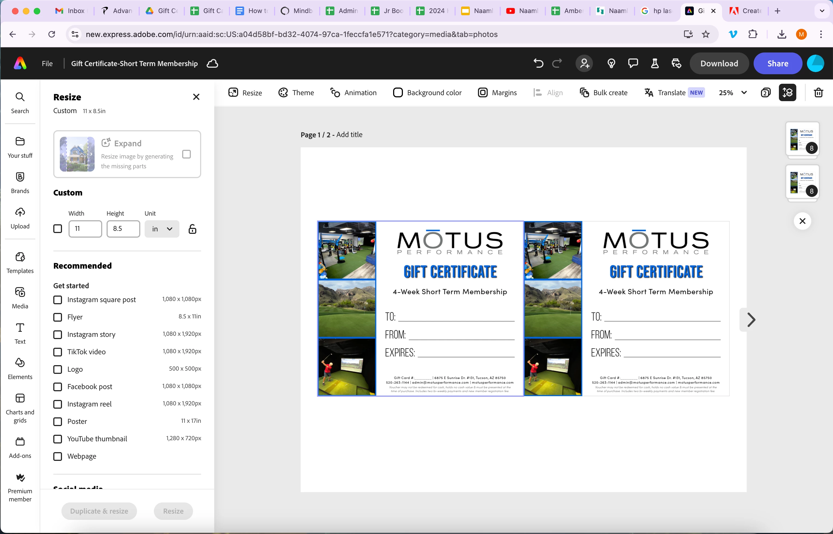833x534 pixels.
Task: Click the lightbulb tips icon
Action: (611, 63)
